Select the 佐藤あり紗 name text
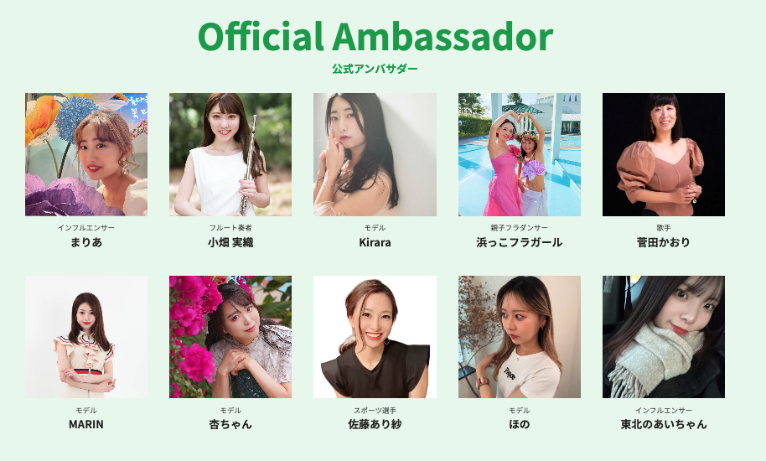 (x=375, y=424)
